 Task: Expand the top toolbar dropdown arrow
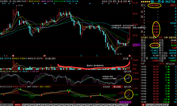click(x=132, y=1)
